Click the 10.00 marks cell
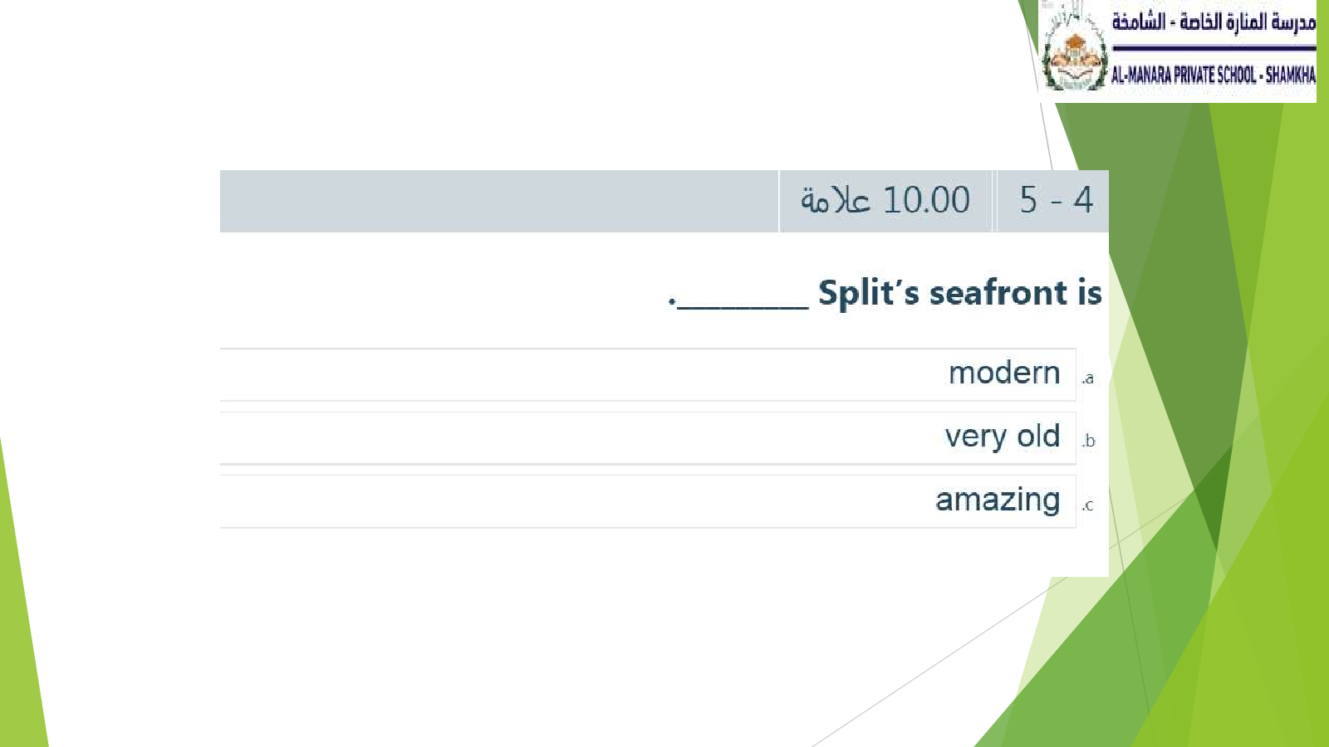This screenshot has width=1329, height=747. (x=885, y=201)
